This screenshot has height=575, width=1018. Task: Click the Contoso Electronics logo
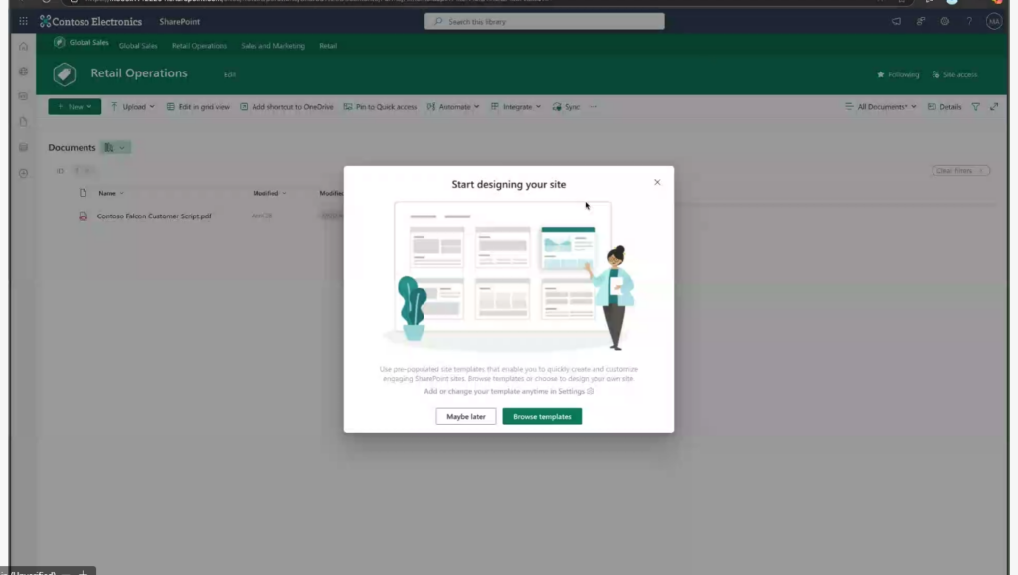point(90,22)
